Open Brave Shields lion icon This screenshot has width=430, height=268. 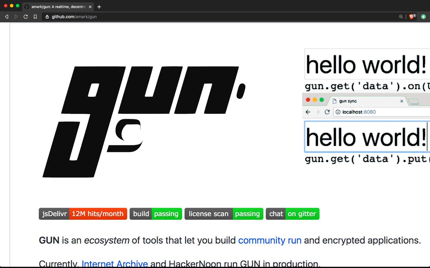(x=412, y=16)
